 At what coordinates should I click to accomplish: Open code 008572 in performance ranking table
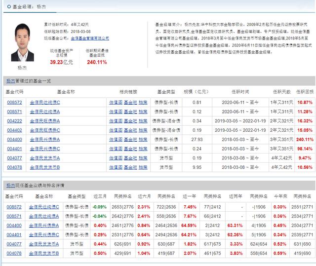point(14,207)
